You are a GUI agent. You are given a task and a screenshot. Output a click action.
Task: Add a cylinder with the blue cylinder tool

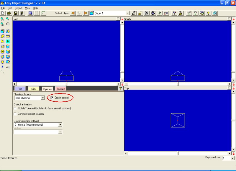pos(8,47)
